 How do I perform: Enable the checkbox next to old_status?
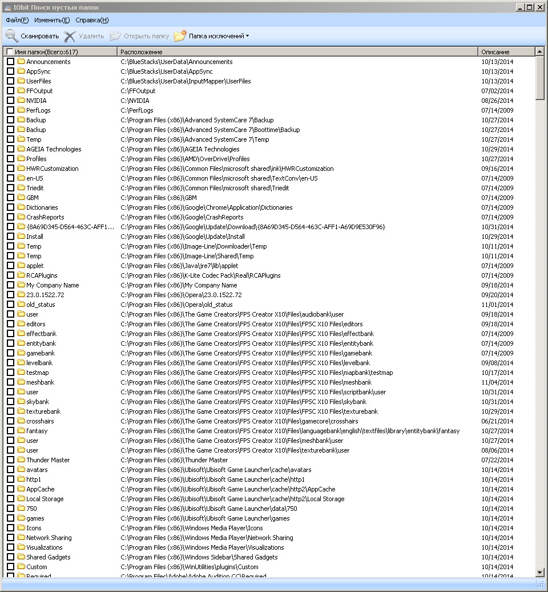[10, 305]
